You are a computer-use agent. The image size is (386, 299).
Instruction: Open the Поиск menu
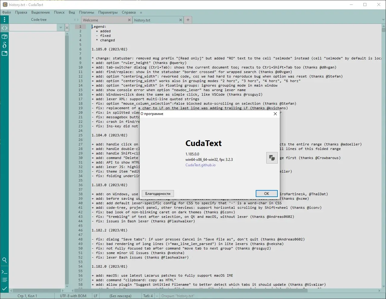(59, 12)
